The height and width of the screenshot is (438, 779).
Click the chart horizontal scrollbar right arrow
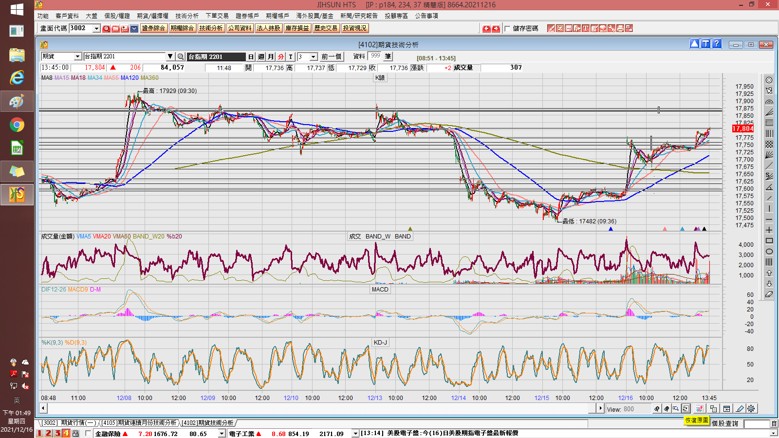[600, 408]
